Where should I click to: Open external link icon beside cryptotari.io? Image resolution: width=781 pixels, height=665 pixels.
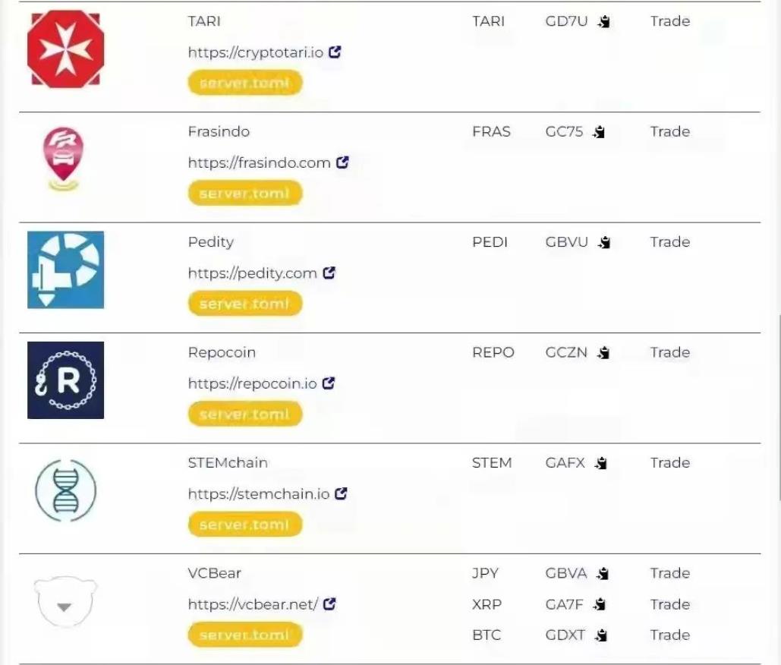coord(335,52)
